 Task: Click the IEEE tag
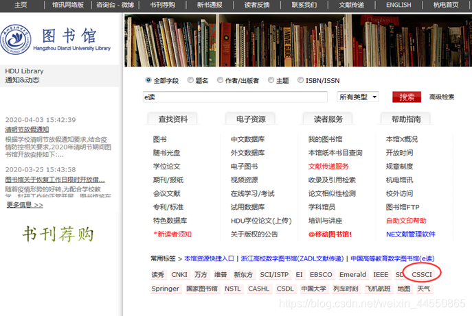(x=381, y=275)
